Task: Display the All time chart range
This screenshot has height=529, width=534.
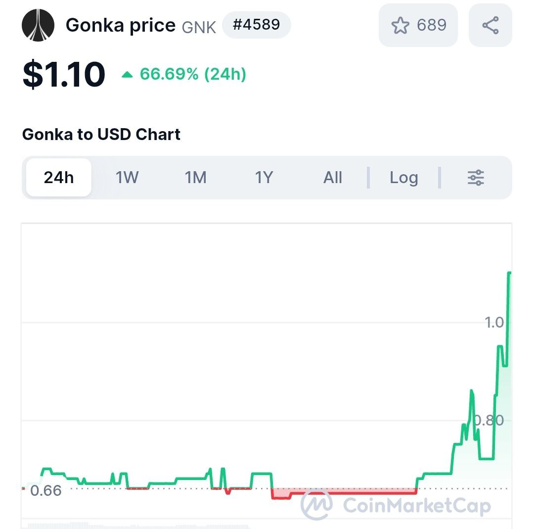Action: coord(332,178)
